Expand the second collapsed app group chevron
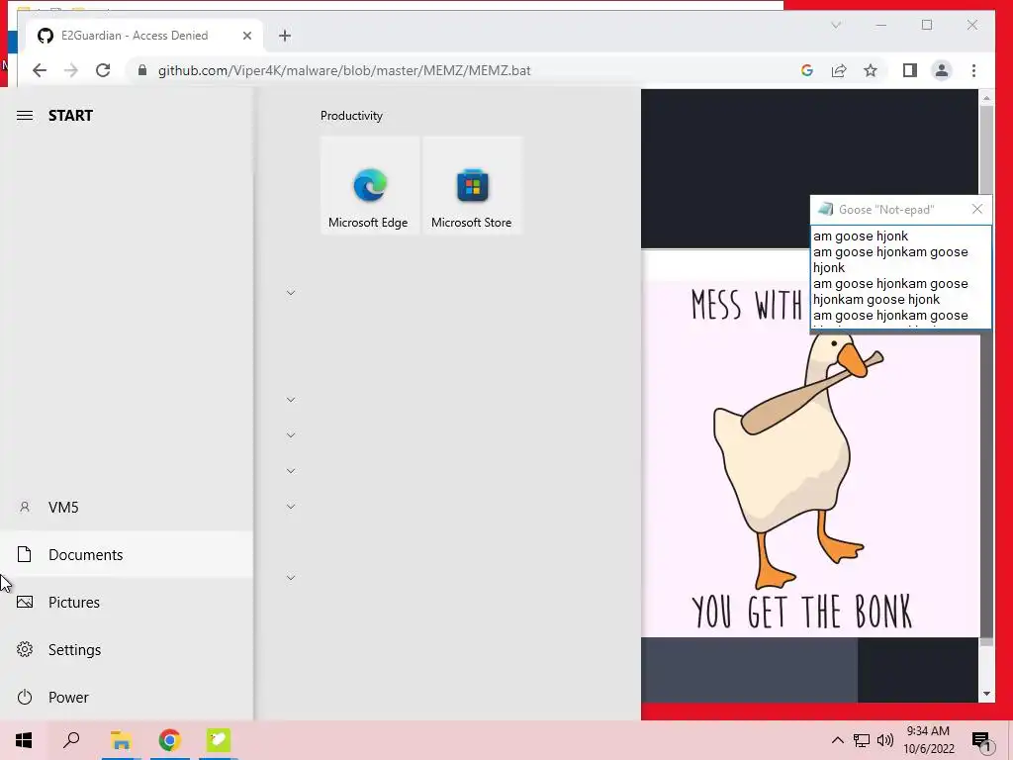 pyautogui.click(x=291, y=400)
